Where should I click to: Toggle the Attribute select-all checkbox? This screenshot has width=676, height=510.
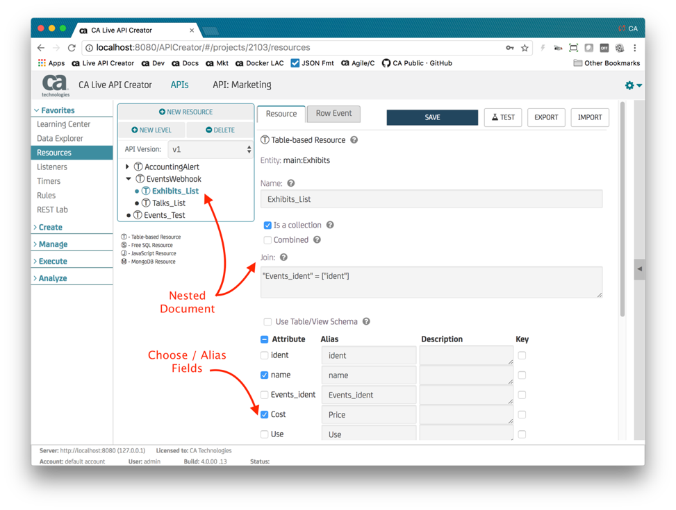264,339
